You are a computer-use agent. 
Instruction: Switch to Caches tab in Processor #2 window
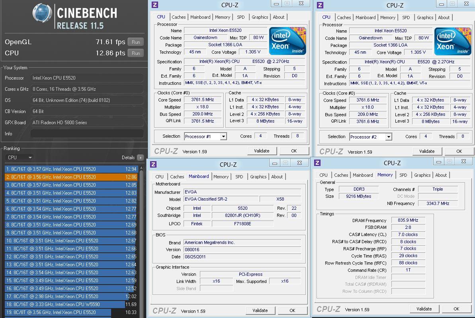tap(344, 18)
